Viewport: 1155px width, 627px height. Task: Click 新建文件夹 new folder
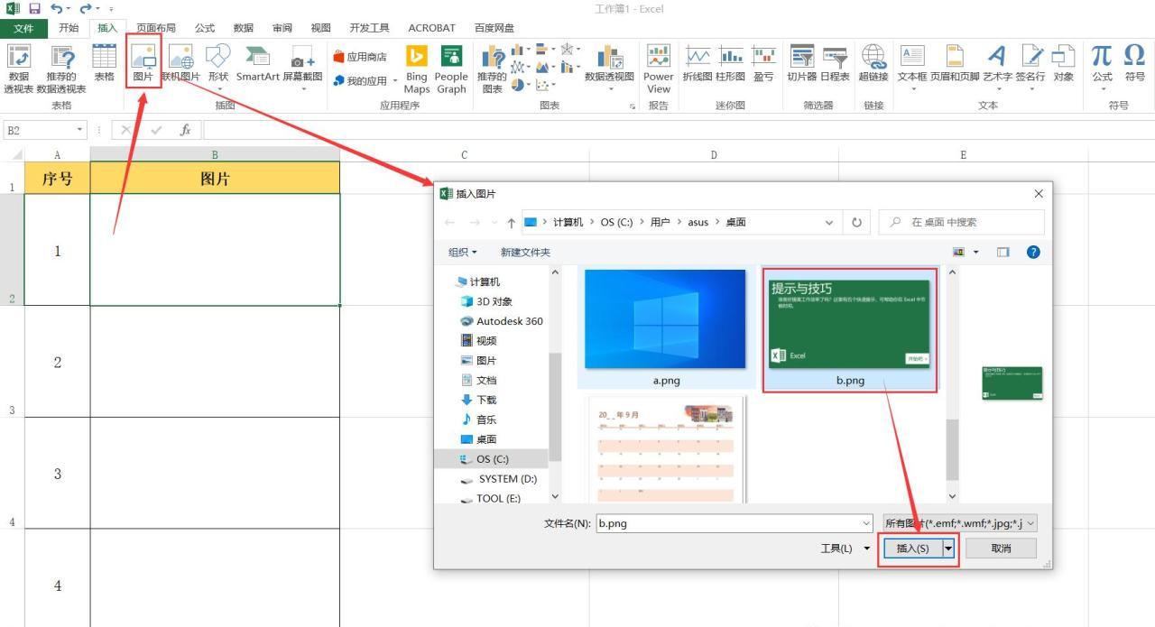(x=525, y=253)
